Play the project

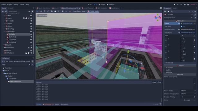(x=174, y=5)
